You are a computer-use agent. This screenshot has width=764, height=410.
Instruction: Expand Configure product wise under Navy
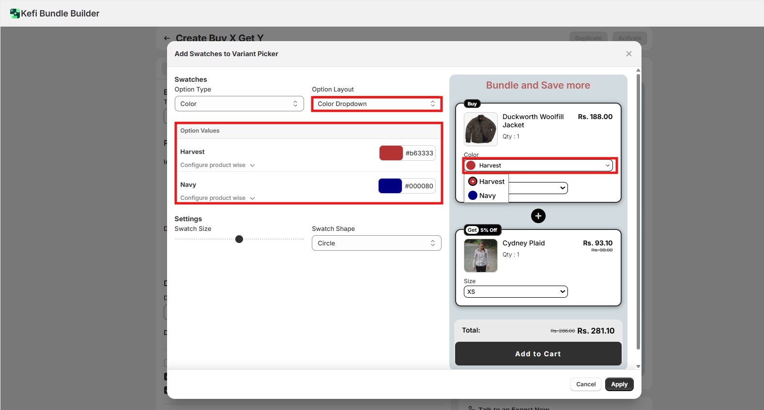pyautogui.click(x=217, y=198)
